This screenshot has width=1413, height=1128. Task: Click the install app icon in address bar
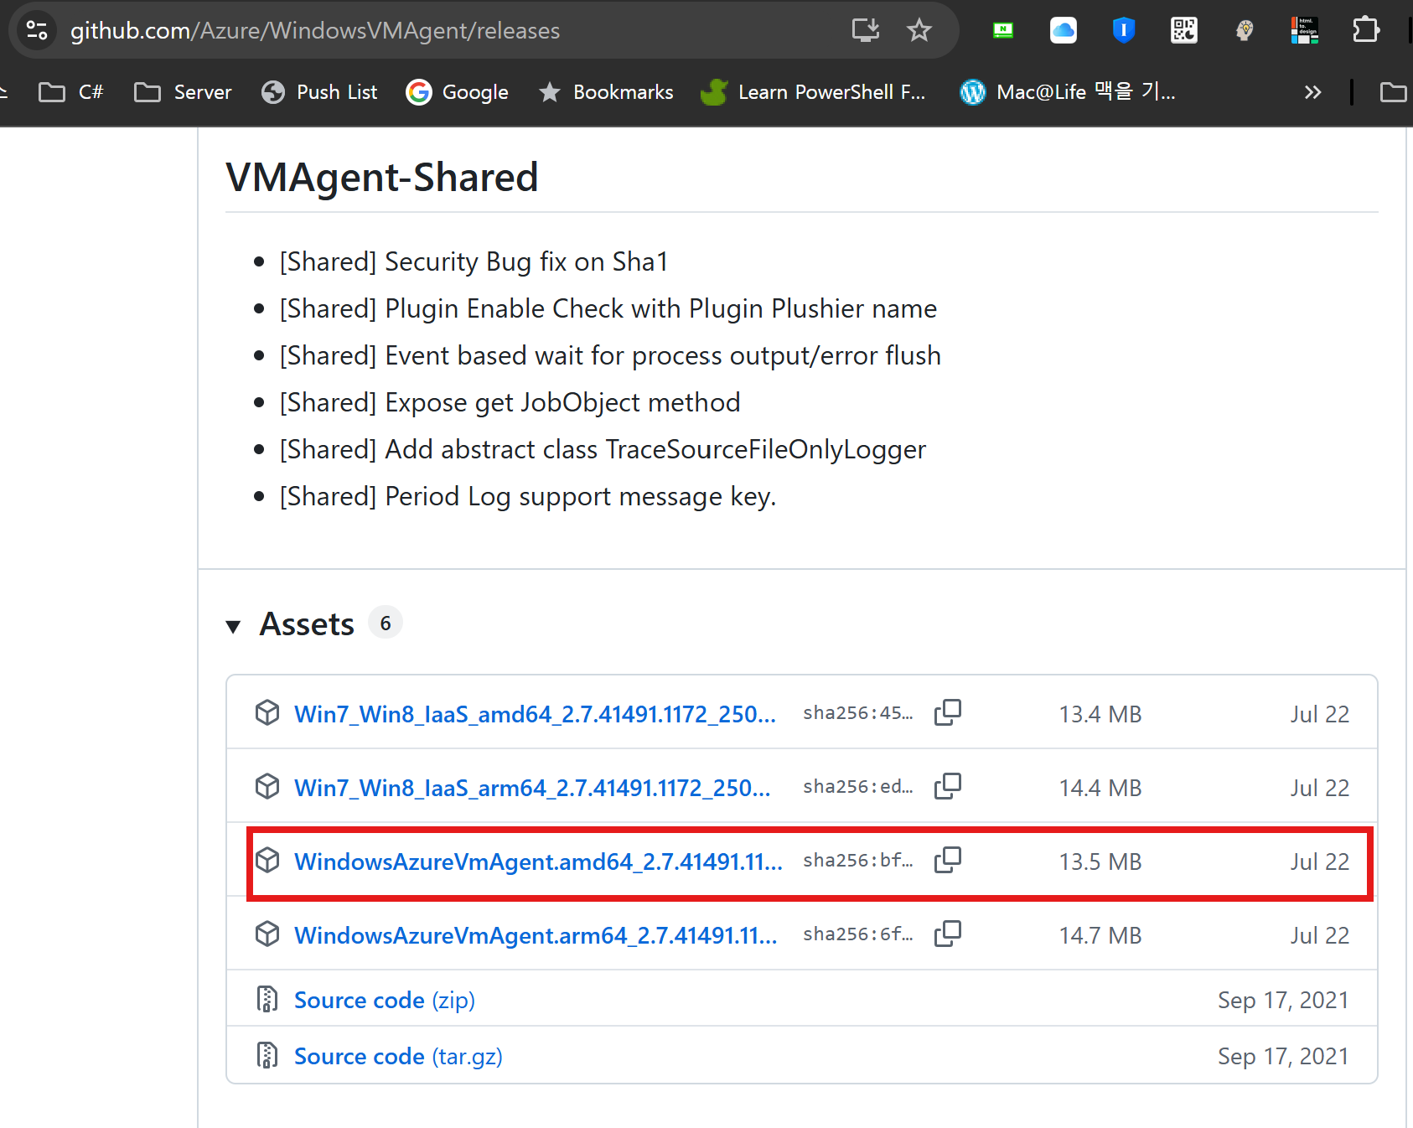coord(866,30)
